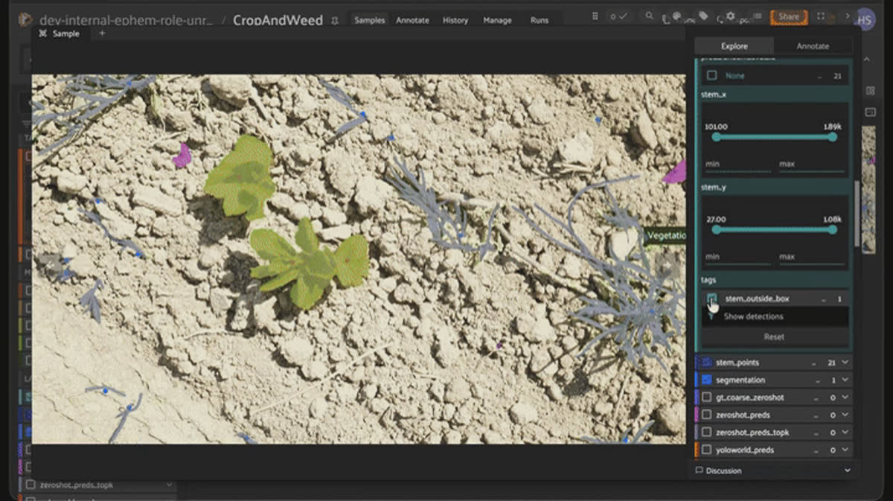Image resolution: width=893 pixels, height=501 pixels.
Task: Open the History tab
Action: coord(455,20)
